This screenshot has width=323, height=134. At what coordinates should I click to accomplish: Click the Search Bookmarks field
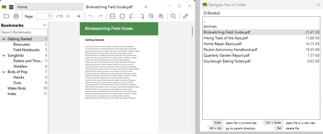click(x=24, y=32)
